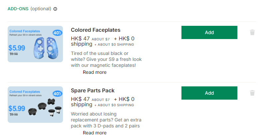
Task: Click the 'Worried about losing replacement parts' description
Action: 106,120
